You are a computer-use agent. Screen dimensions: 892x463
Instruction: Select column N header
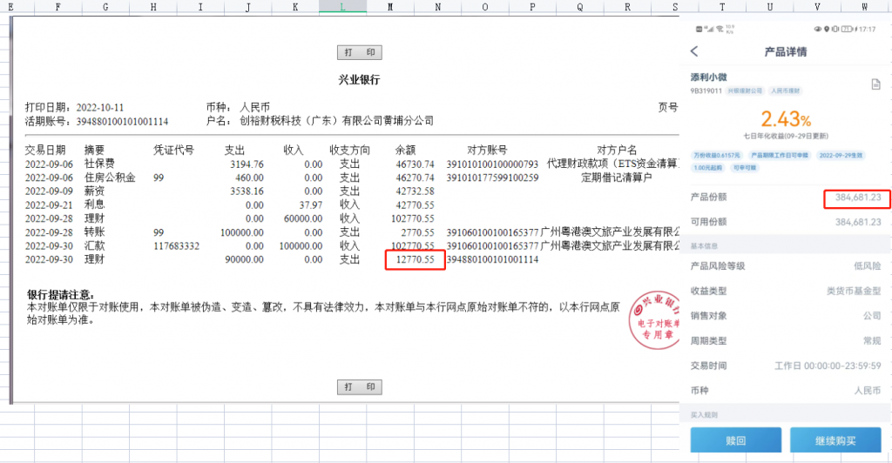click(437, 7)
